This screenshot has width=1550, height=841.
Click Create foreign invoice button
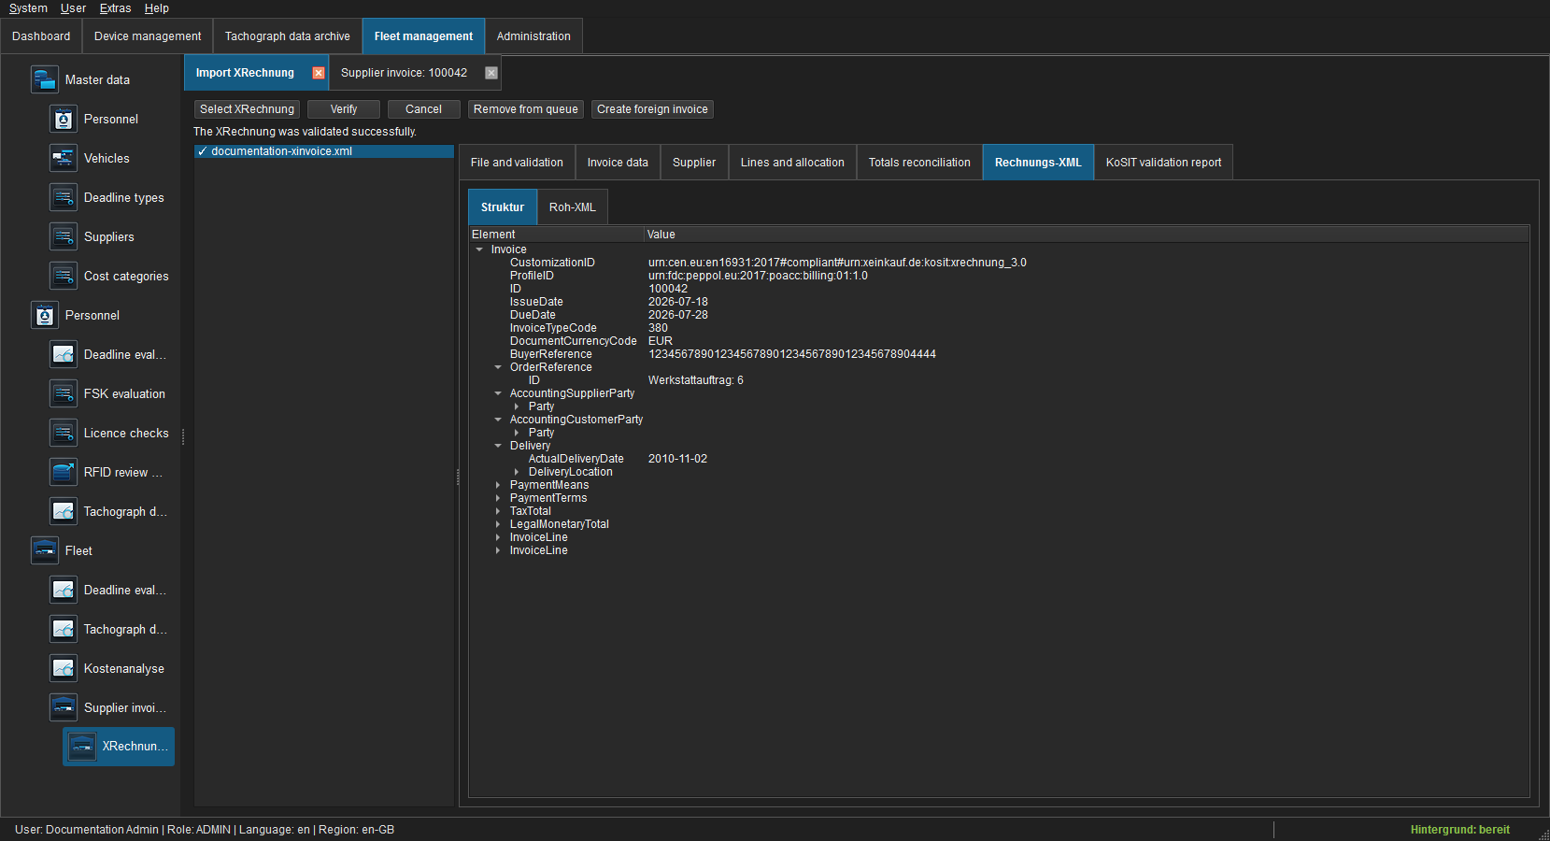pos(652,109)
